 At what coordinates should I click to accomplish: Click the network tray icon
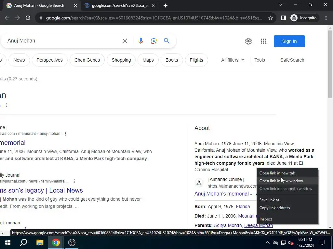[283, 243]
